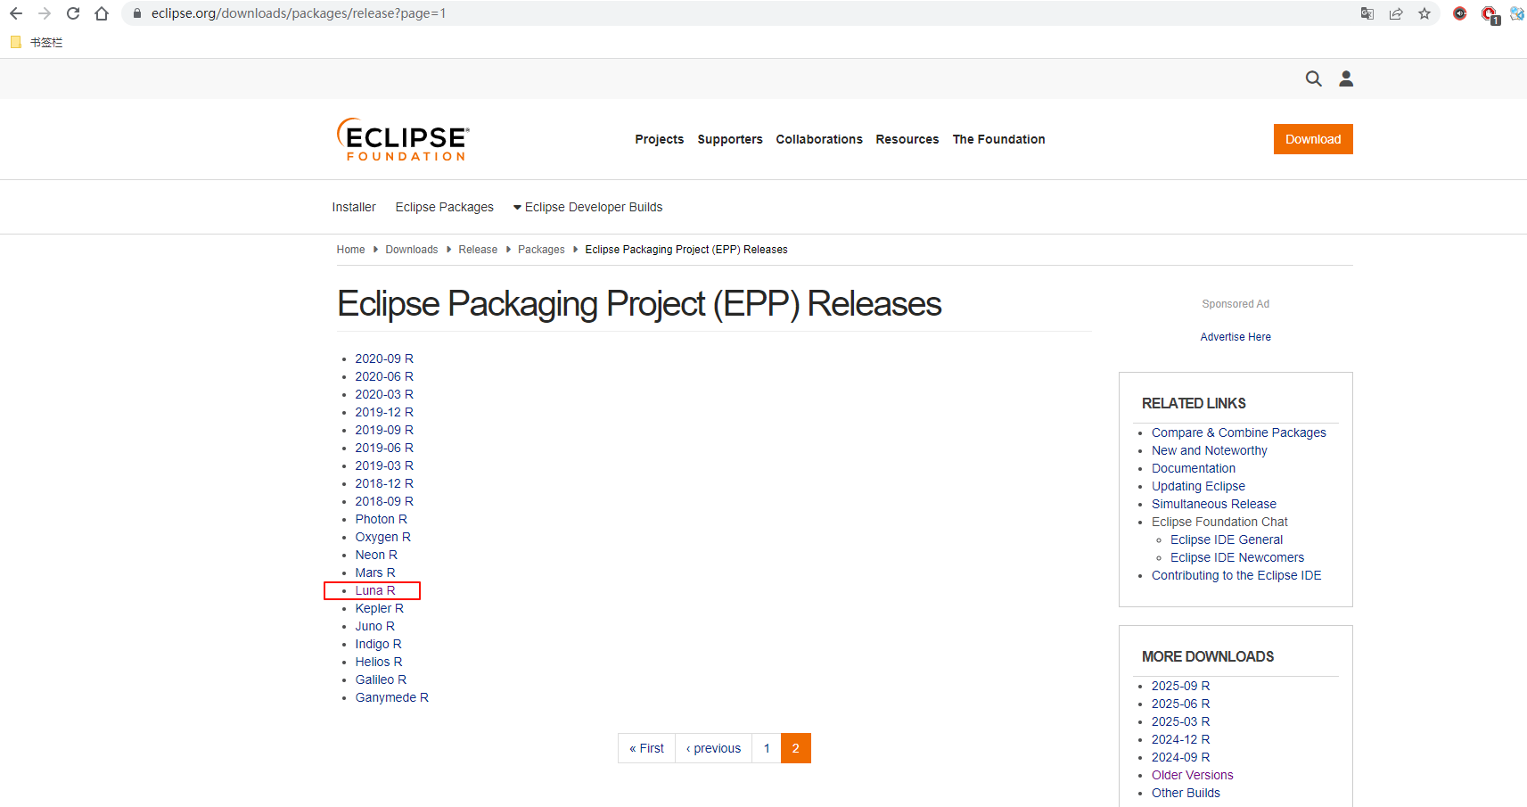The image size is (1527, 807).
Task: Go to pagination page 1
Action: click(x=767, y=748)
